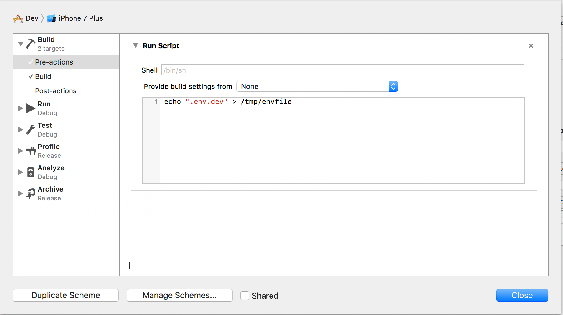Select the Test wrench icon
563x315 pixels.
30,129
